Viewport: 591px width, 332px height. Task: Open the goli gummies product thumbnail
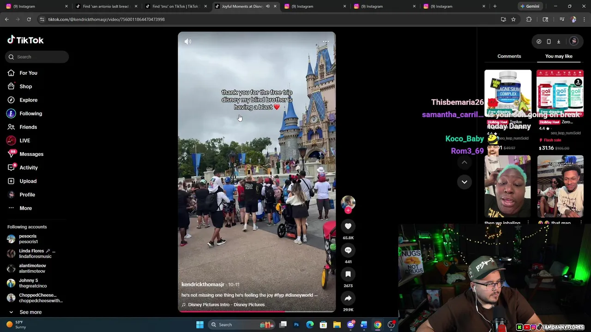560,93
